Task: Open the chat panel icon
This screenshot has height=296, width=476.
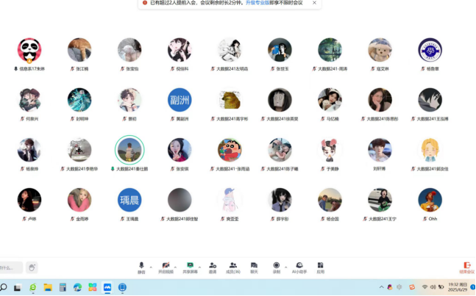Action: point(254,266)
